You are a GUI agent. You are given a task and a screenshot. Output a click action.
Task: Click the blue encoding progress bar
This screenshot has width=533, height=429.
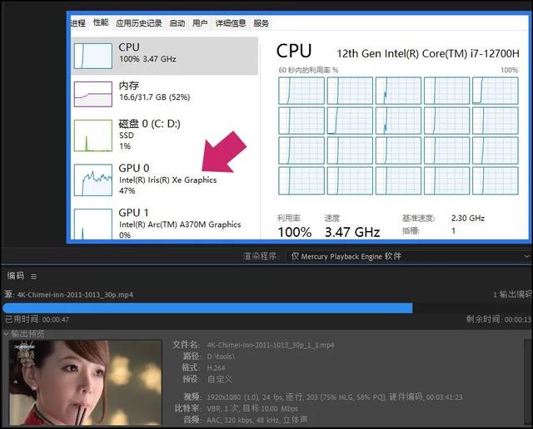click(207, 308)
